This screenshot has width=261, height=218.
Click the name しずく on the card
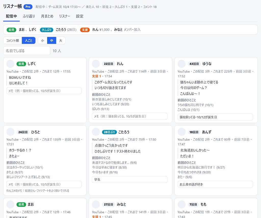coord(32,64)
